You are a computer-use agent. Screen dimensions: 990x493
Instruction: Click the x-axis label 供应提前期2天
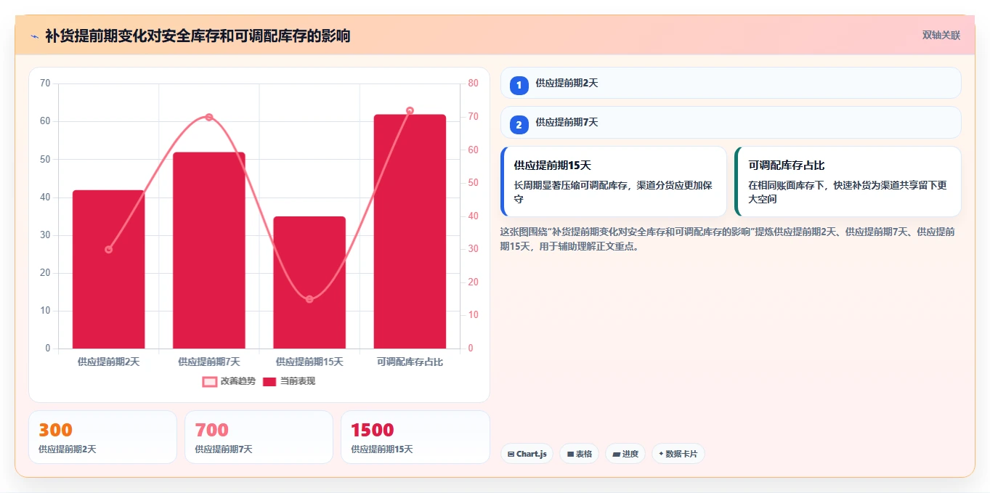pyautogui.click(x=108, y=362)
